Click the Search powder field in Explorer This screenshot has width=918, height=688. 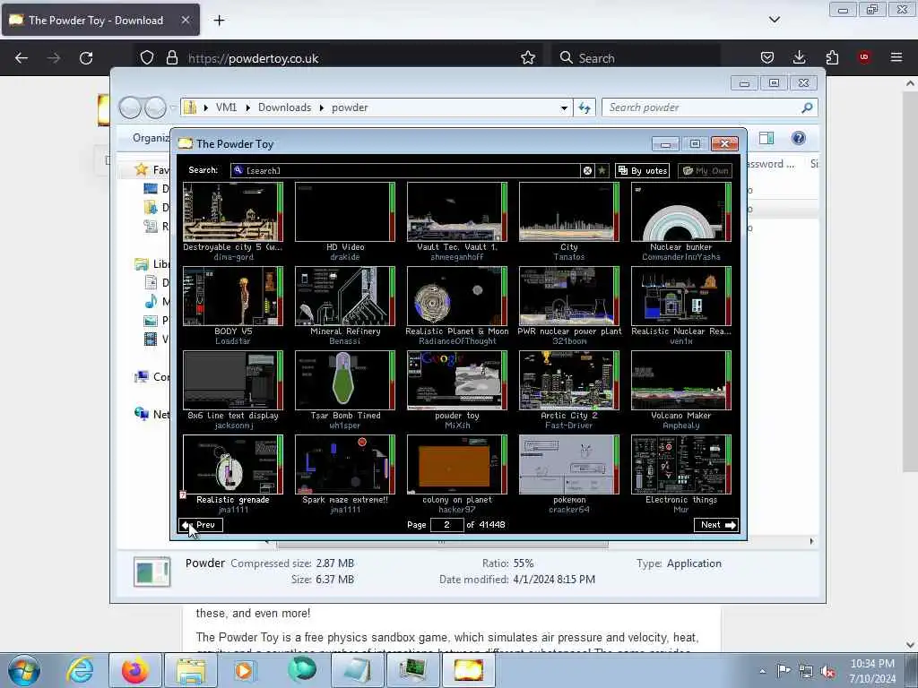point(709,107)
